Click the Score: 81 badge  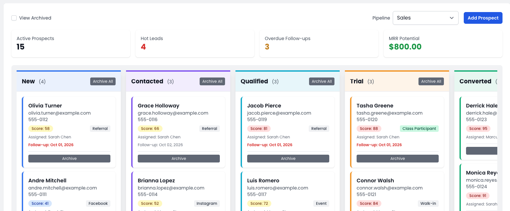click(259, 129)
